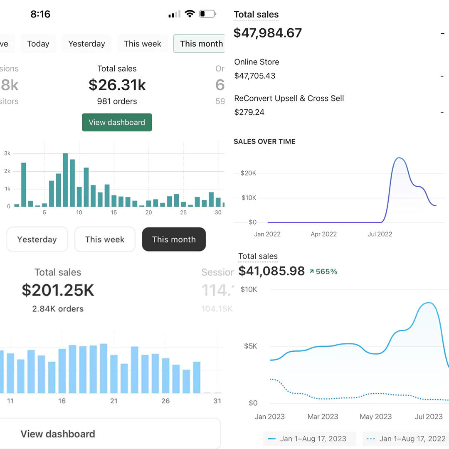Toggle the Jan 1–Aug 17, 2023 legend series
This screenshot has height=449, width=449.
[x=309, y=439]
